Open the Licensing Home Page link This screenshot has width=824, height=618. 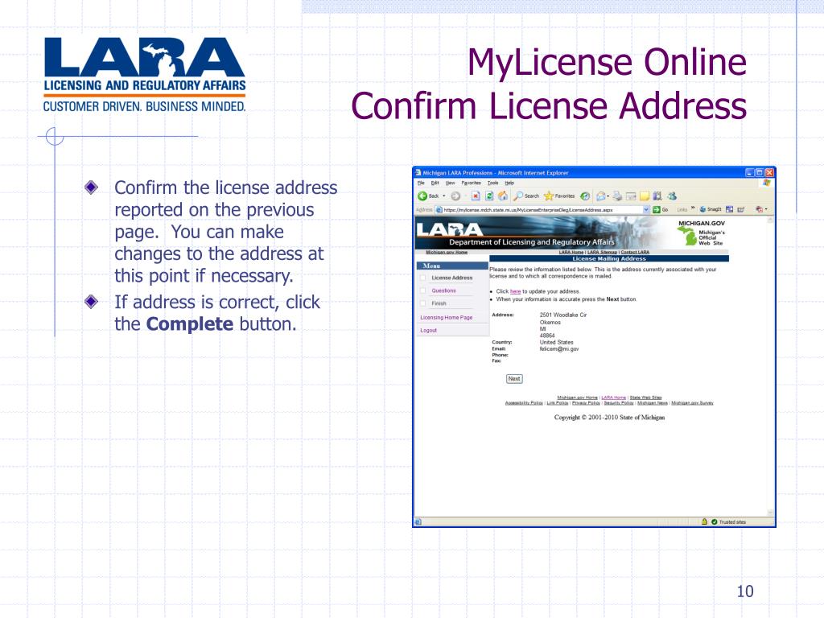coord(446,317)
